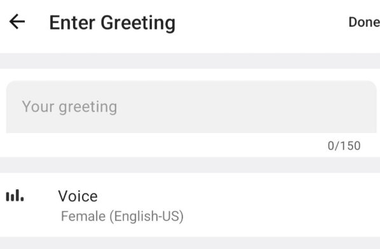The image size is (380, 249).
Task: Click the Enter Greeting header title
Action: coord(112,23)
